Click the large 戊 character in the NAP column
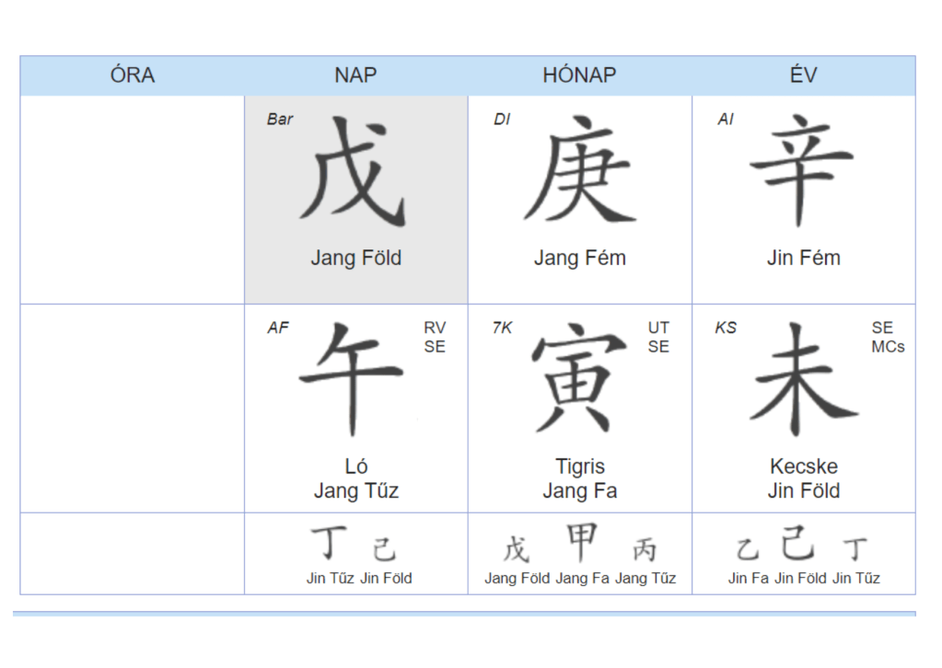 coord(355,173)
